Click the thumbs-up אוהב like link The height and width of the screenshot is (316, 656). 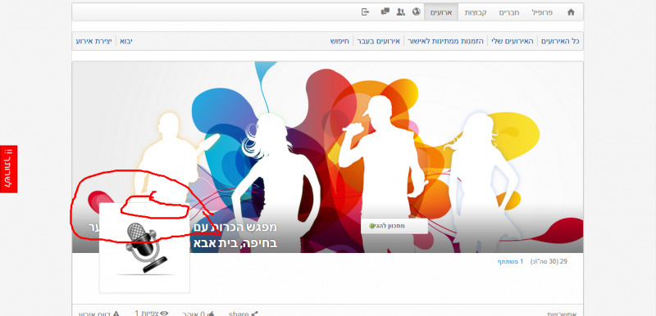click(x=198, y=314)
